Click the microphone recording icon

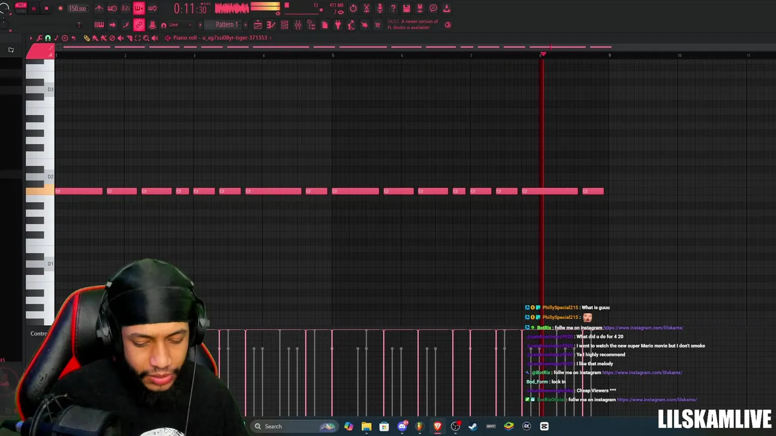[380, 8]
